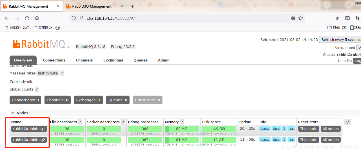
Task: Open help for Global counts
Action: coord(37,89)
